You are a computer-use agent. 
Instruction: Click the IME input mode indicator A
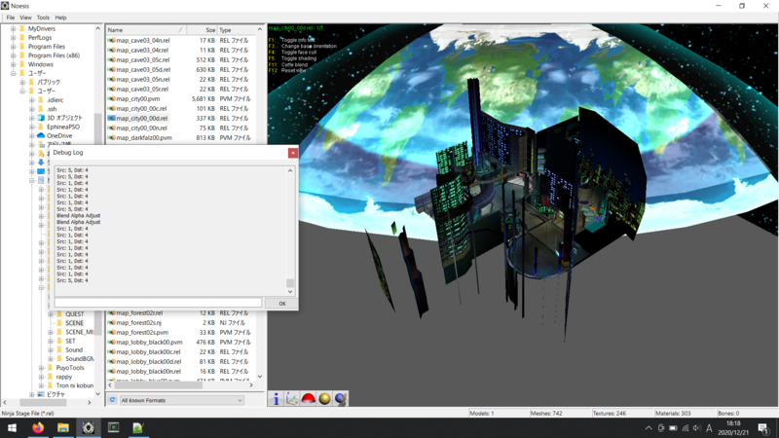[x=709, y=428]
